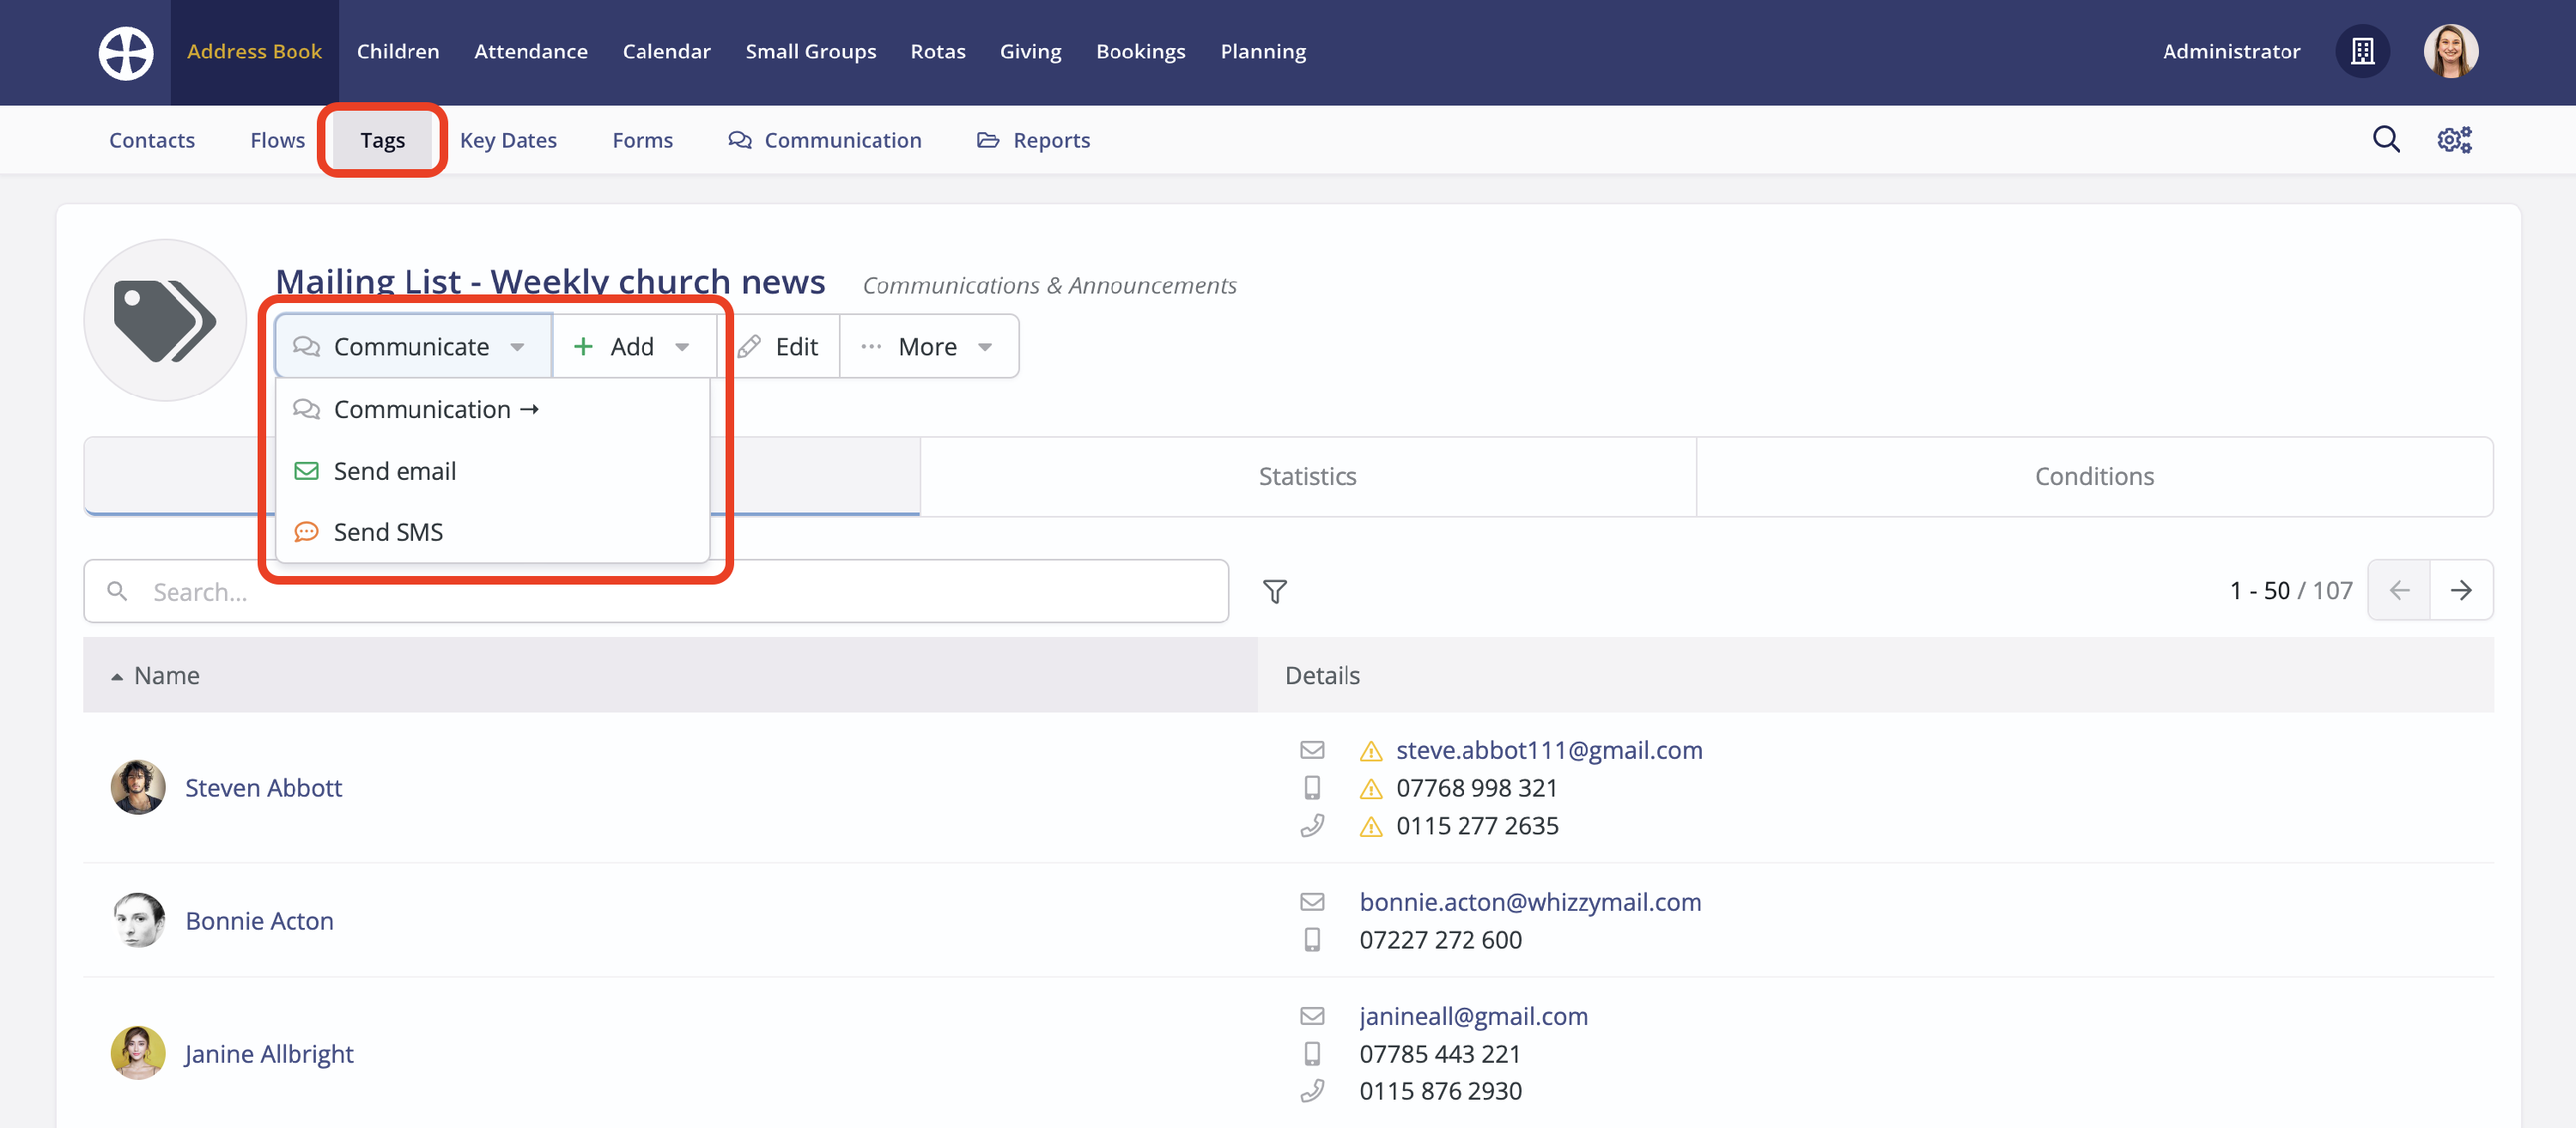
Task: Click warning icon beside steve.abbot111@gmail.com
Action: [x=1371, y=751]
